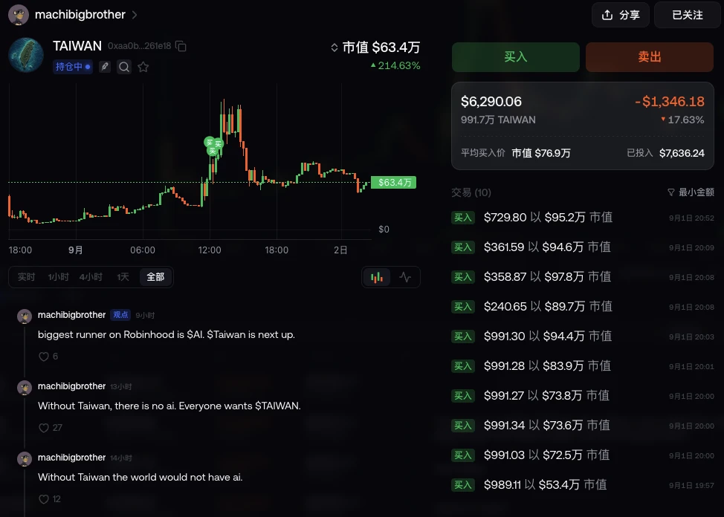The height and width of the screenshot is (517, 724).
Task: Click the 9月1日 20:52 timestamp
Action: coord(691,218)
